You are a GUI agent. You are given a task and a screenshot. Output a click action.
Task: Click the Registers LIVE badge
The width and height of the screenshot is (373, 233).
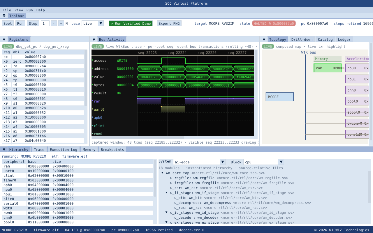click(x=8, y=46)
